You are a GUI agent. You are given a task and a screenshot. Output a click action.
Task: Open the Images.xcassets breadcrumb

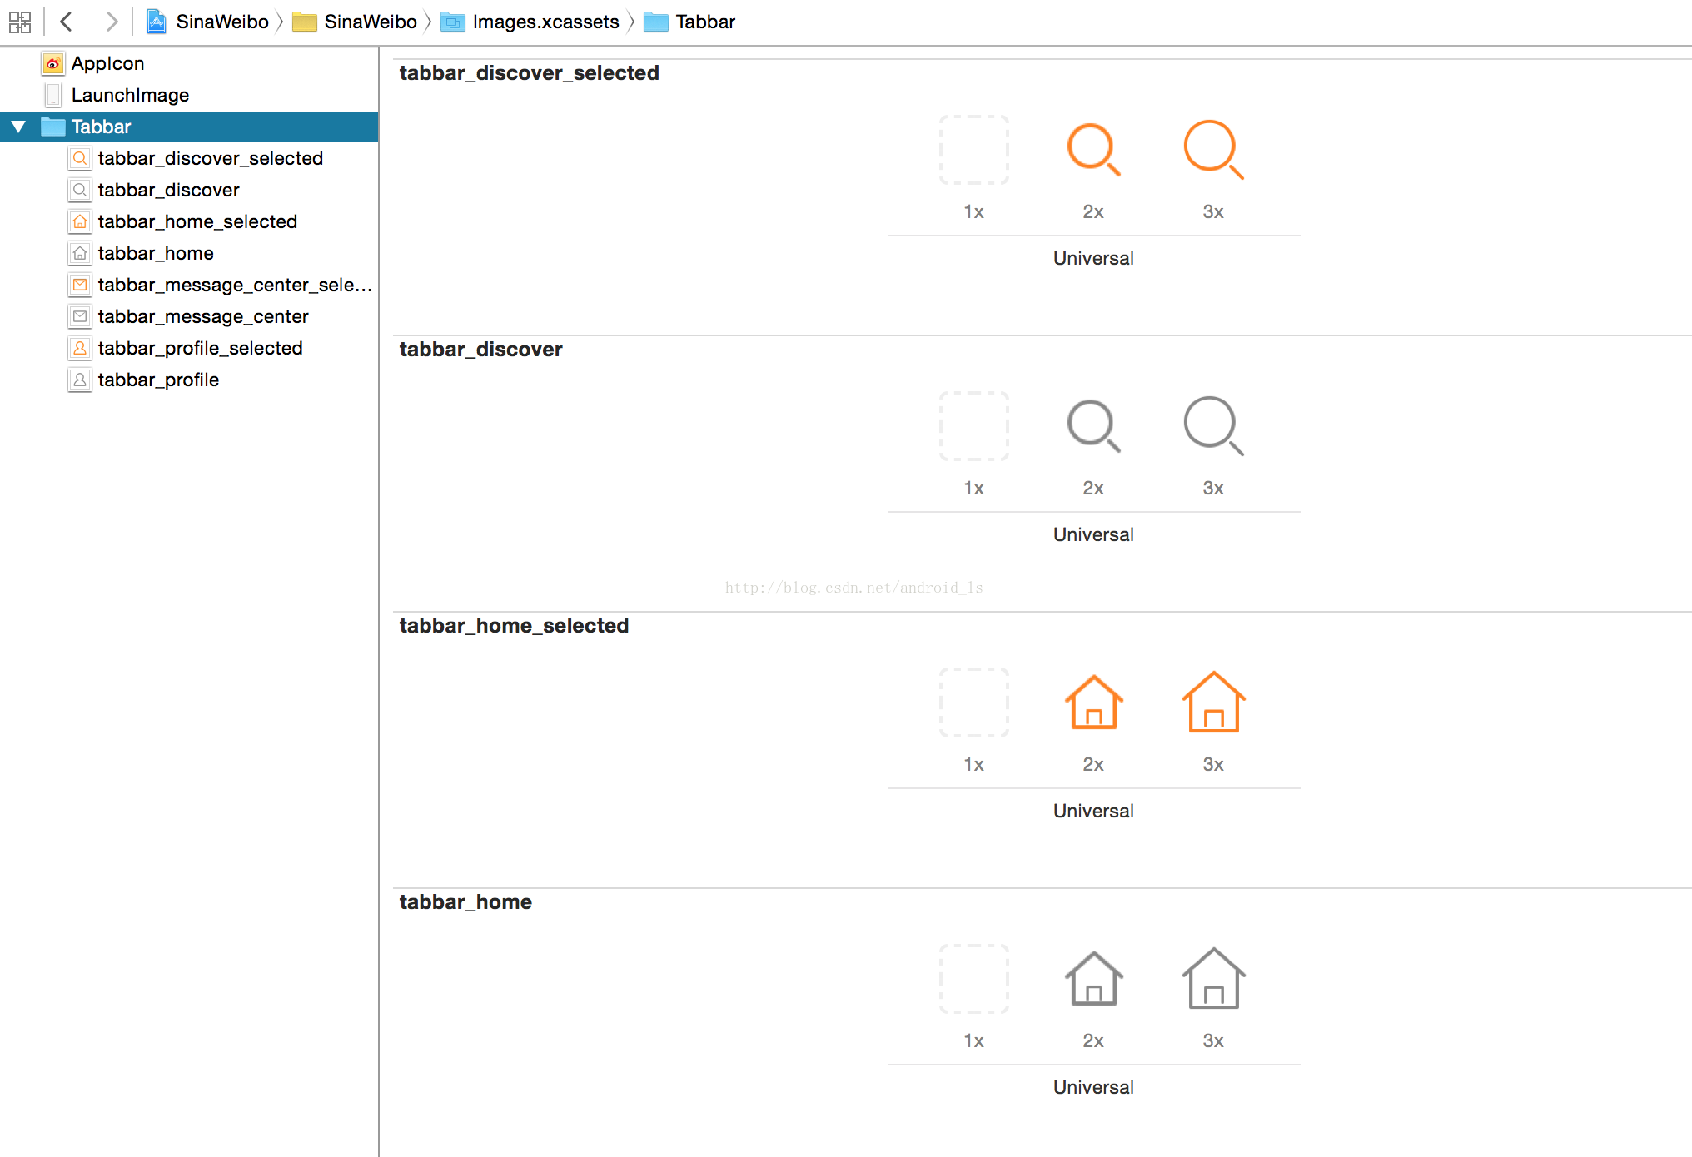[x=530, y=22]
